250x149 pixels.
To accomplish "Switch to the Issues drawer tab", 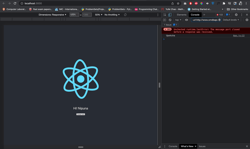I will click(x=202, y=146).
